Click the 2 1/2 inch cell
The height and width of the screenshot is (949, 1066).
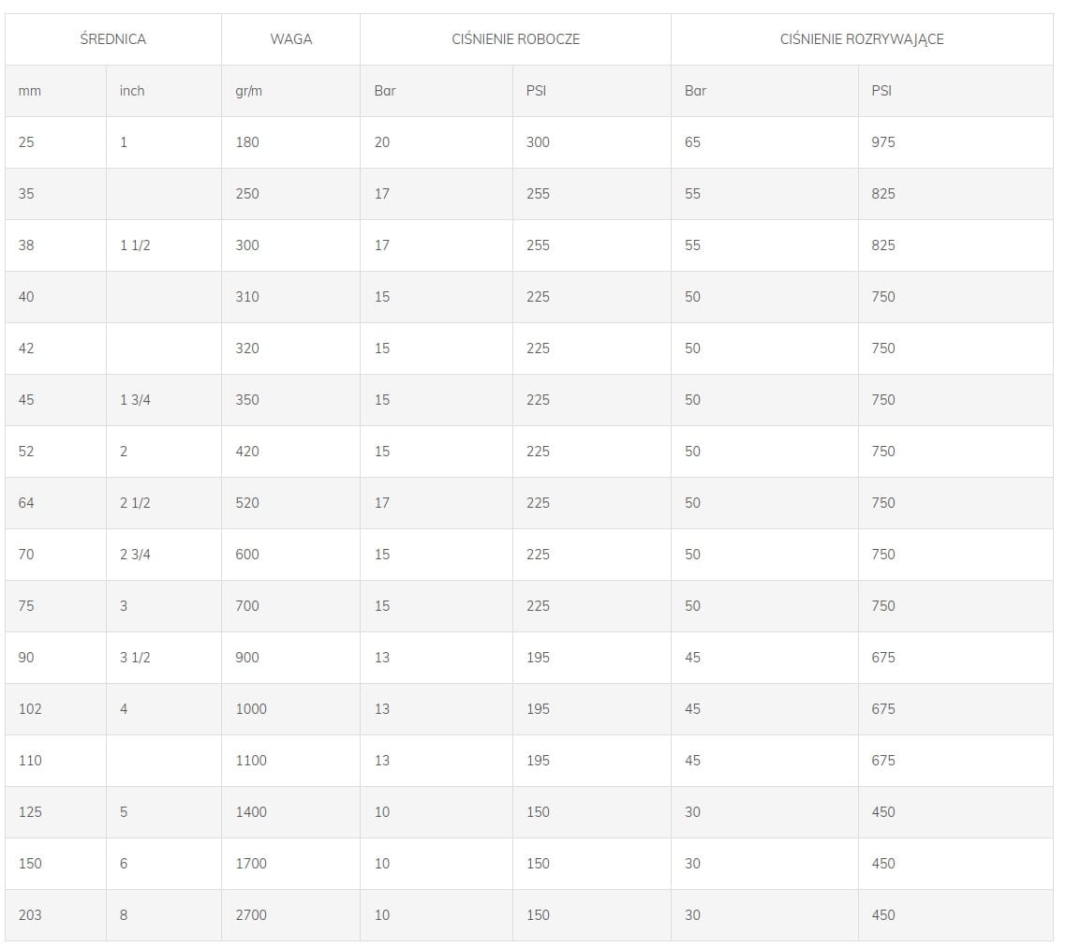coord(164,503)
